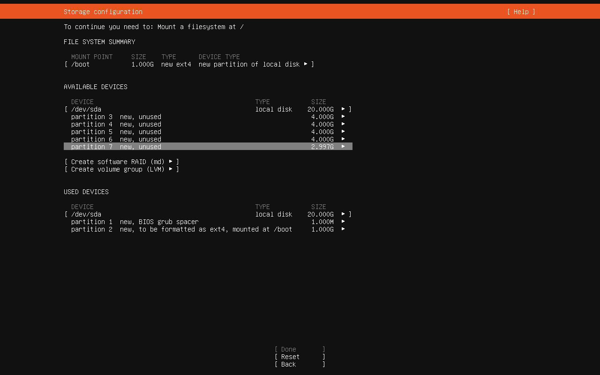Open arrow menu for partition 2 /boot

[x=343, y=229]
